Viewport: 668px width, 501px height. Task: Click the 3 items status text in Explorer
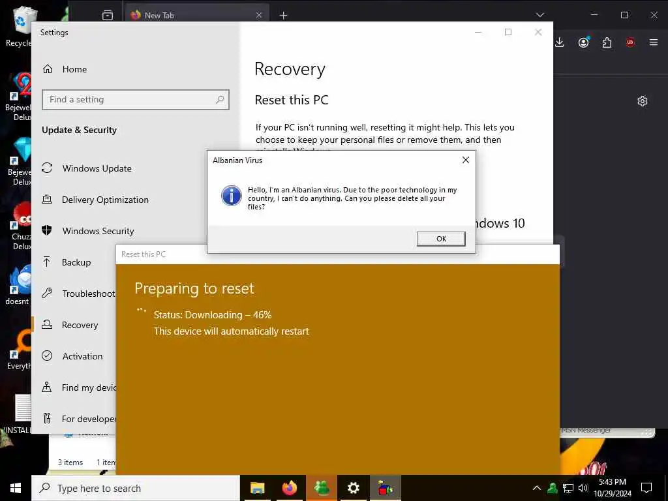70,463
